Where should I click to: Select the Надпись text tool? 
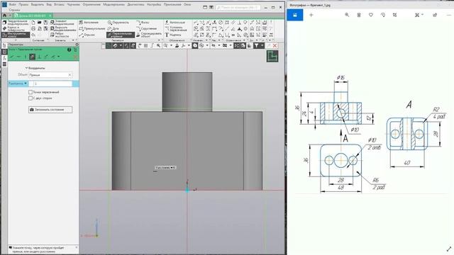pos(173,35)
